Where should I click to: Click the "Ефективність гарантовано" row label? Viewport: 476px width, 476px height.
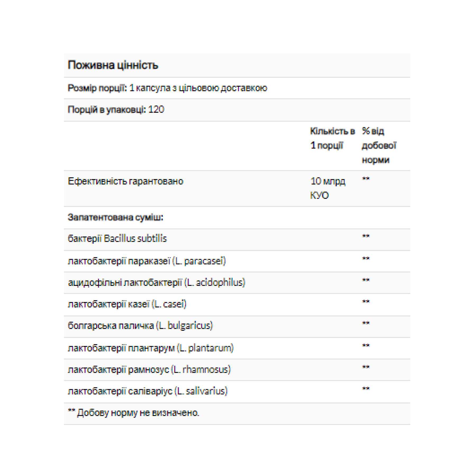[126, 181]
